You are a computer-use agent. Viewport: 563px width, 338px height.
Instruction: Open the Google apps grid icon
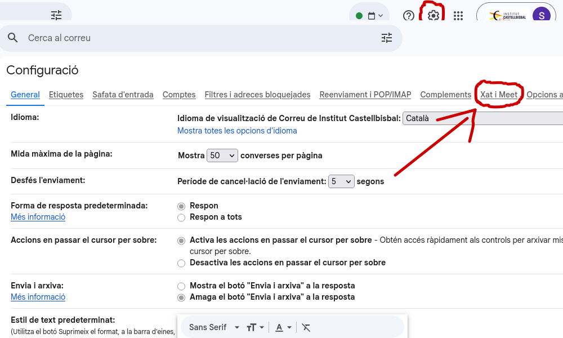[458, 16]
